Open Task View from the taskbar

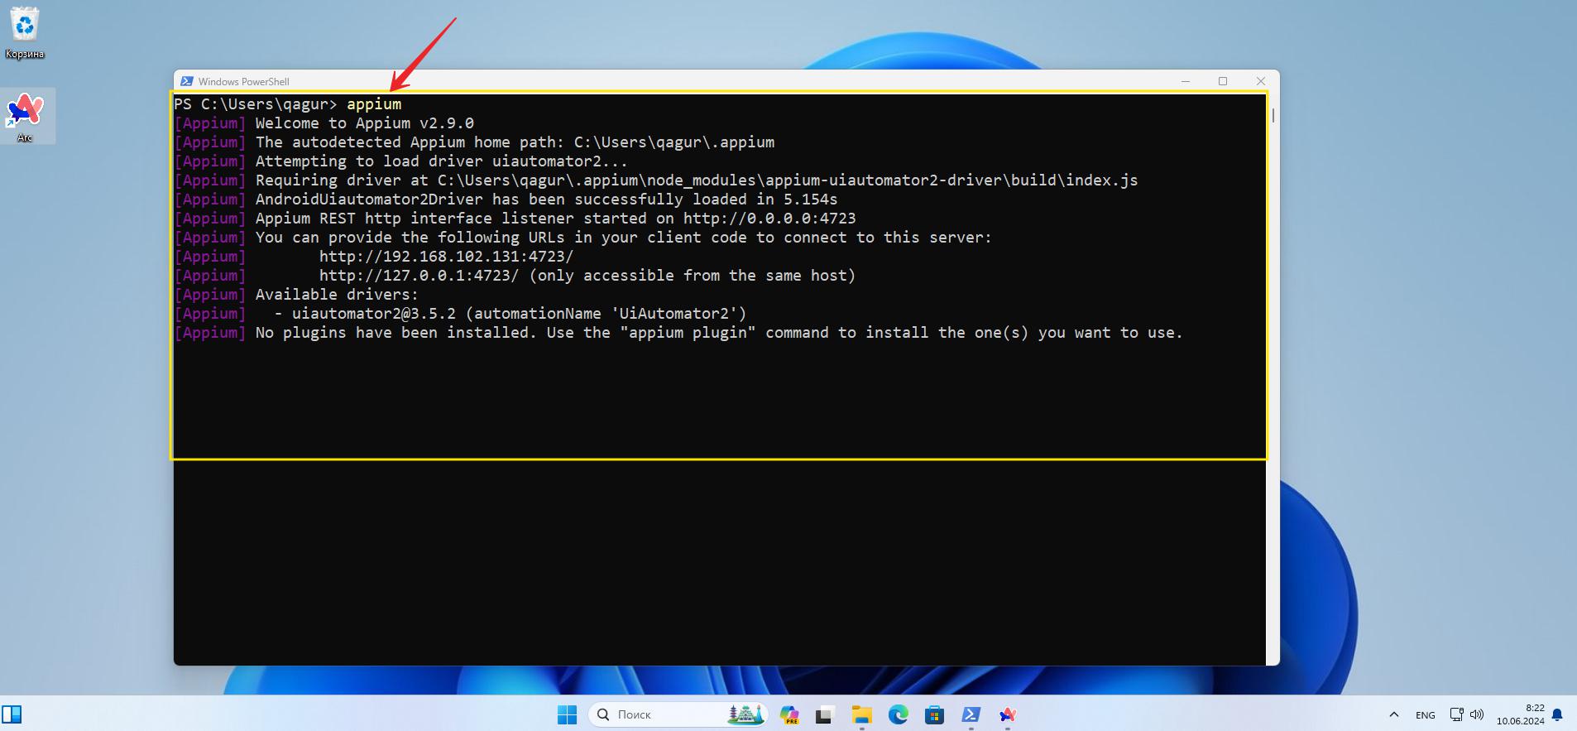click(x=825, y=714)
